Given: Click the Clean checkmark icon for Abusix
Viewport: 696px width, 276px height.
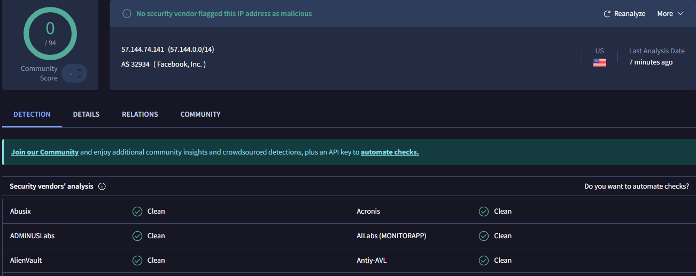Looking at the screenshot, I should 137,212.
